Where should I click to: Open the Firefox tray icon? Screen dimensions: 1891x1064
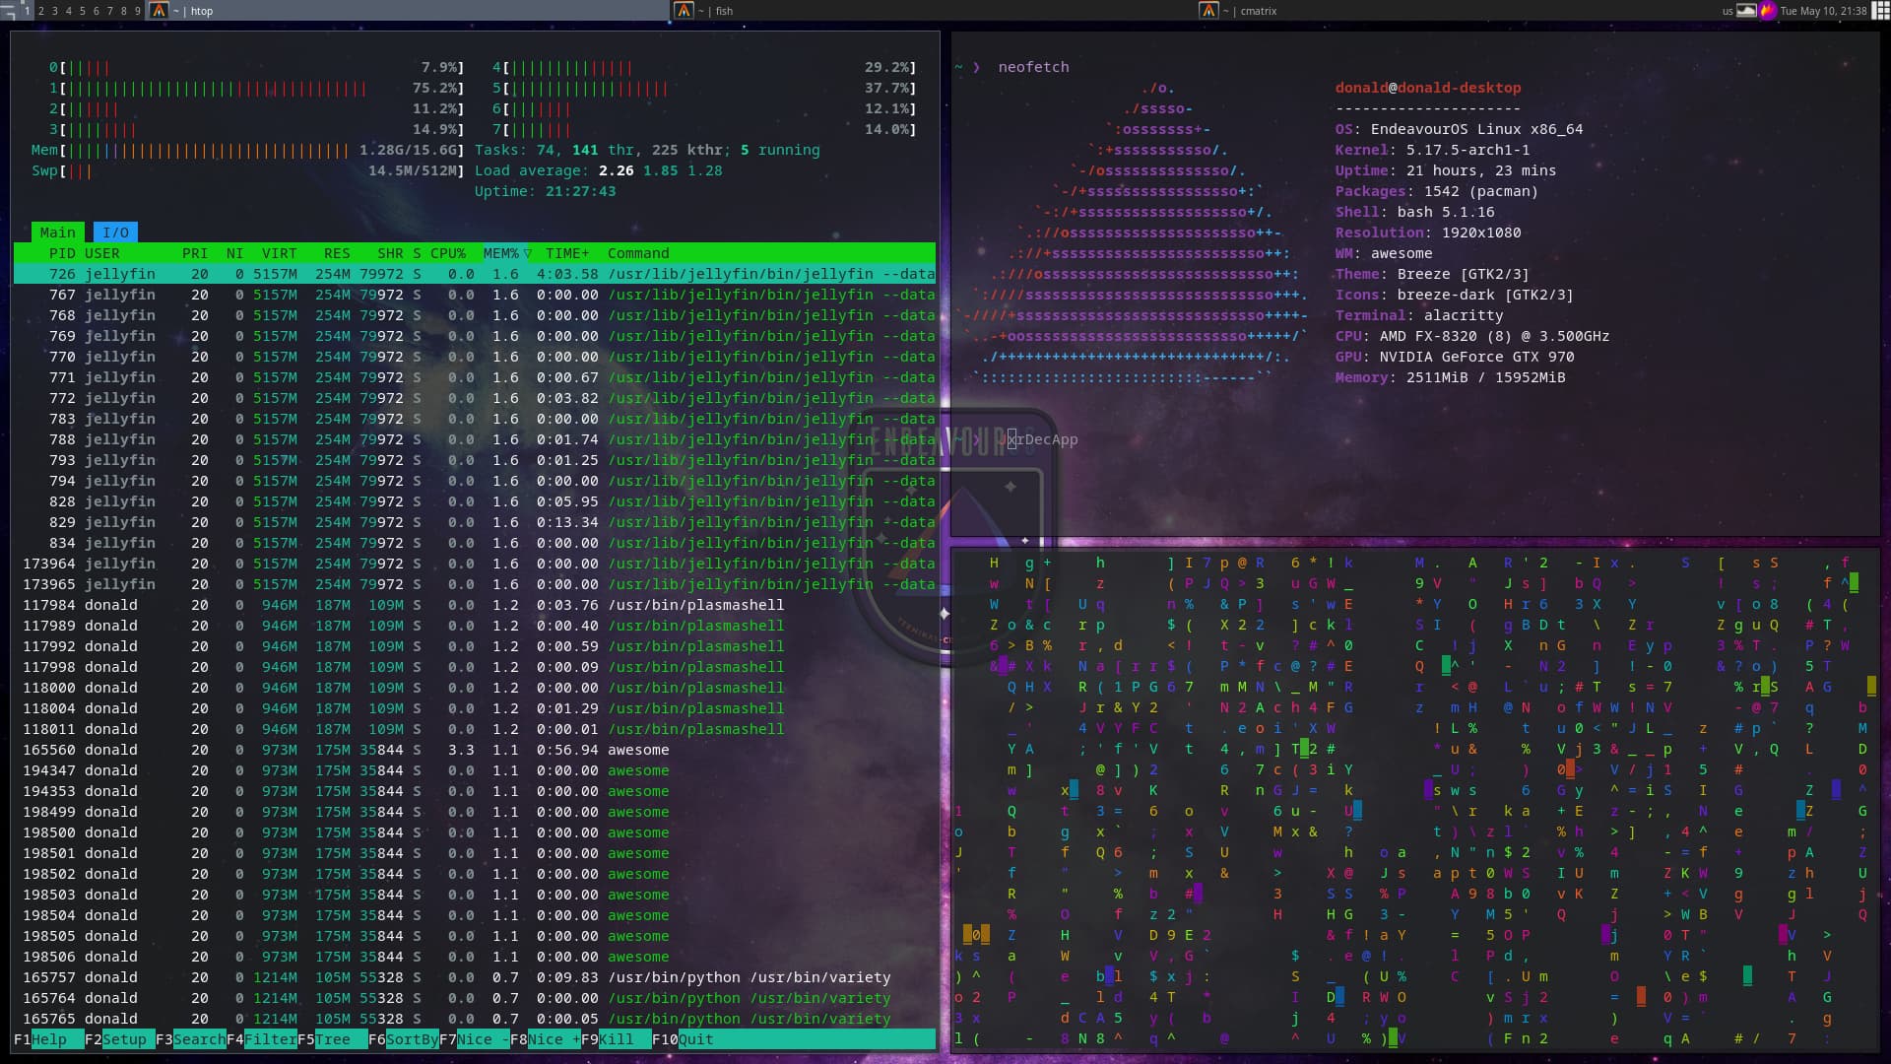1767,11
